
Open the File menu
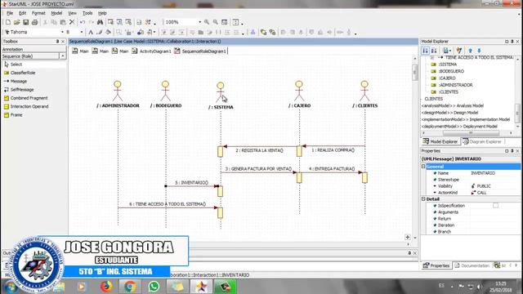(x=10, y=13)
